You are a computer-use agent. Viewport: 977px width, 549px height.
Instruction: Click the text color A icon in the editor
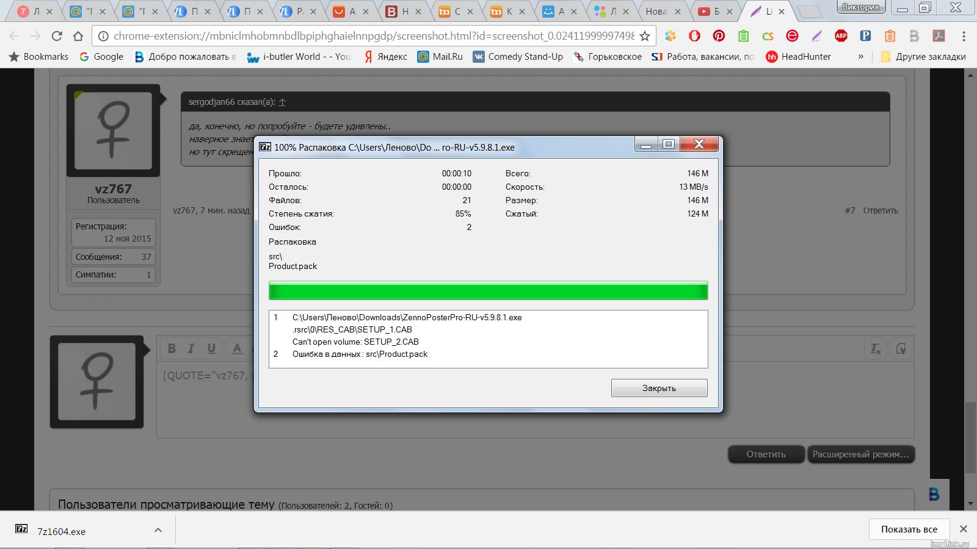(x=238, y=348)
